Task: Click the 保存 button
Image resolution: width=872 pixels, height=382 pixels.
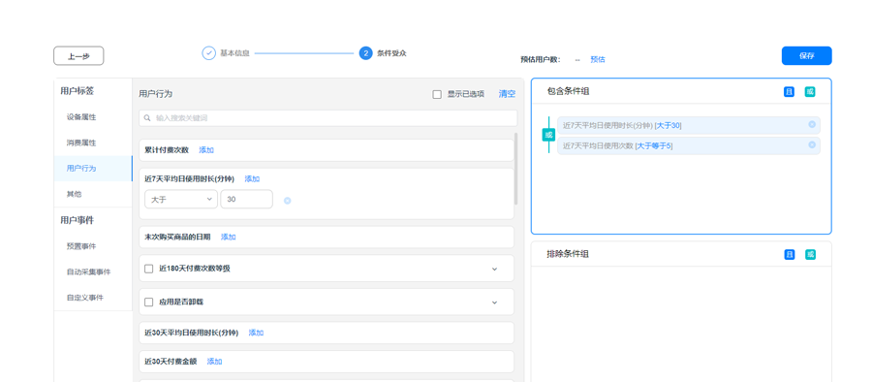Action: coord(806,55)
